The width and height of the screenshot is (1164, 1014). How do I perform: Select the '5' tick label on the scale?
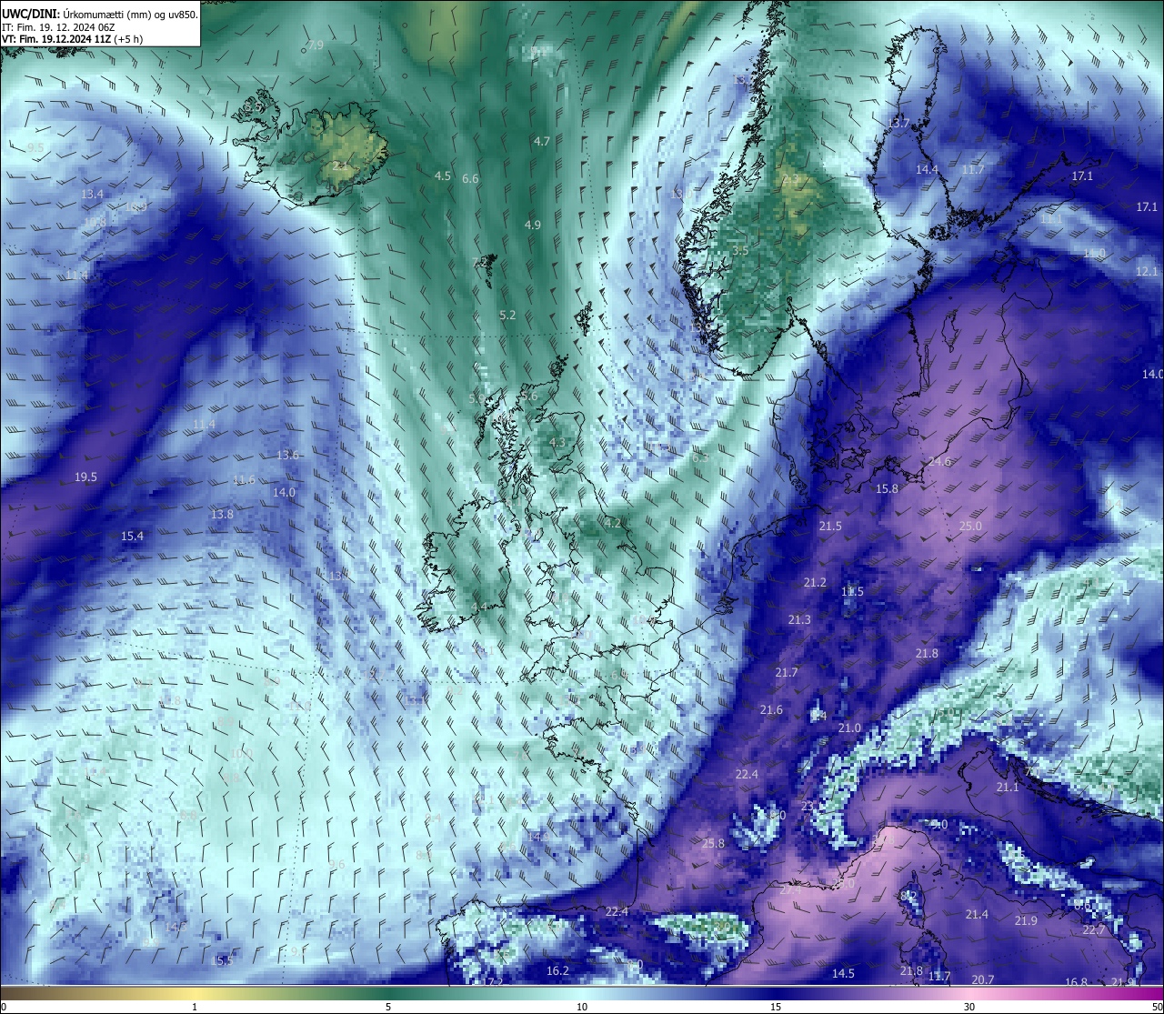coord(388,1007)
